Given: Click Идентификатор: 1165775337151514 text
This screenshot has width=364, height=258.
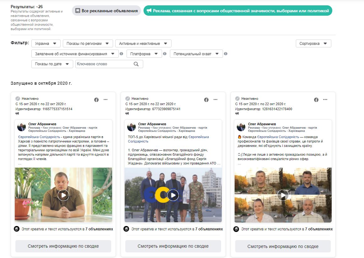Looking at the screenshot, I should click(x=44, y=109).
